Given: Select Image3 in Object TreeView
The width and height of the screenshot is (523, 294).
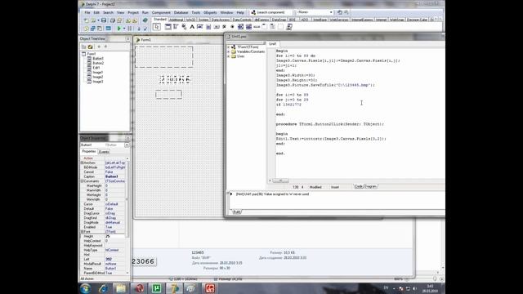Looking at the screenshot, I should coord(98,82).
